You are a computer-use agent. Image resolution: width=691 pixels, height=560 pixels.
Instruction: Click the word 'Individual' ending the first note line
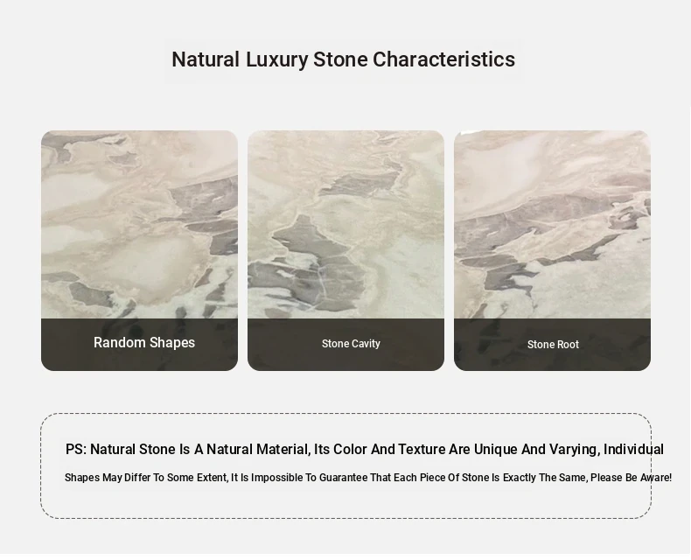point(633,450)
